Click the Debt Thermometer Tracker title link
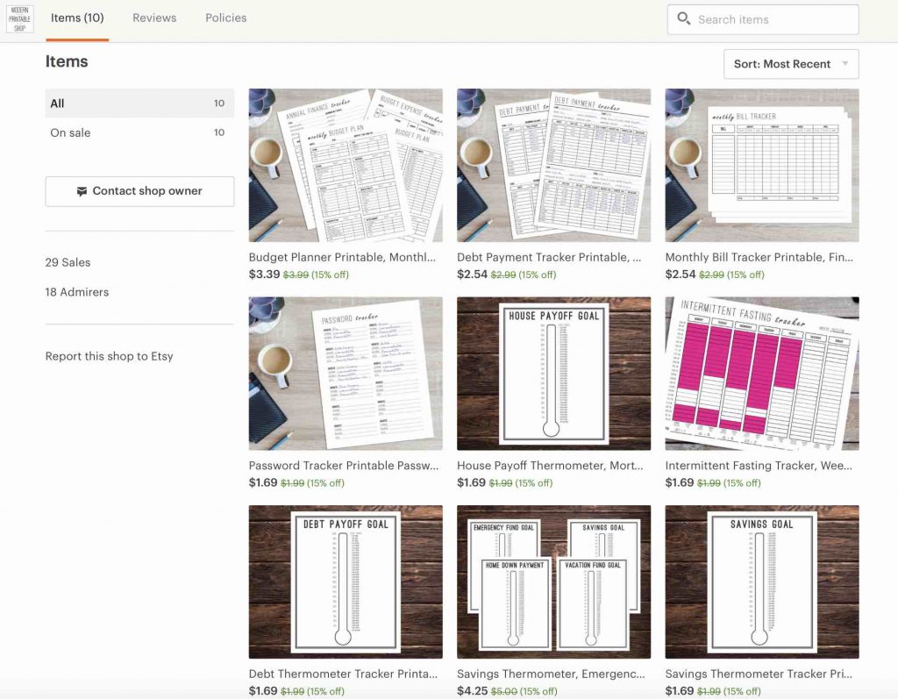 343,674
